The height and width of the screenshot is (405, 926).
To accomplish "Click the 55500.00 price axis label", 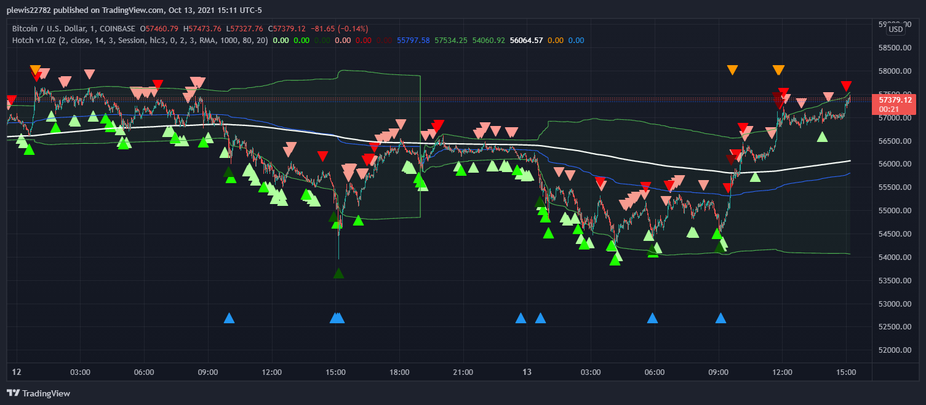I will point(895,188).
